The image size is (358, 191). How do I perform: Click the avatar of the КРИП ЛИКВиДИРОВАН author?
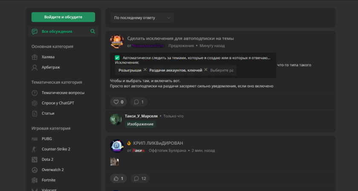click(x=117, y=146)
